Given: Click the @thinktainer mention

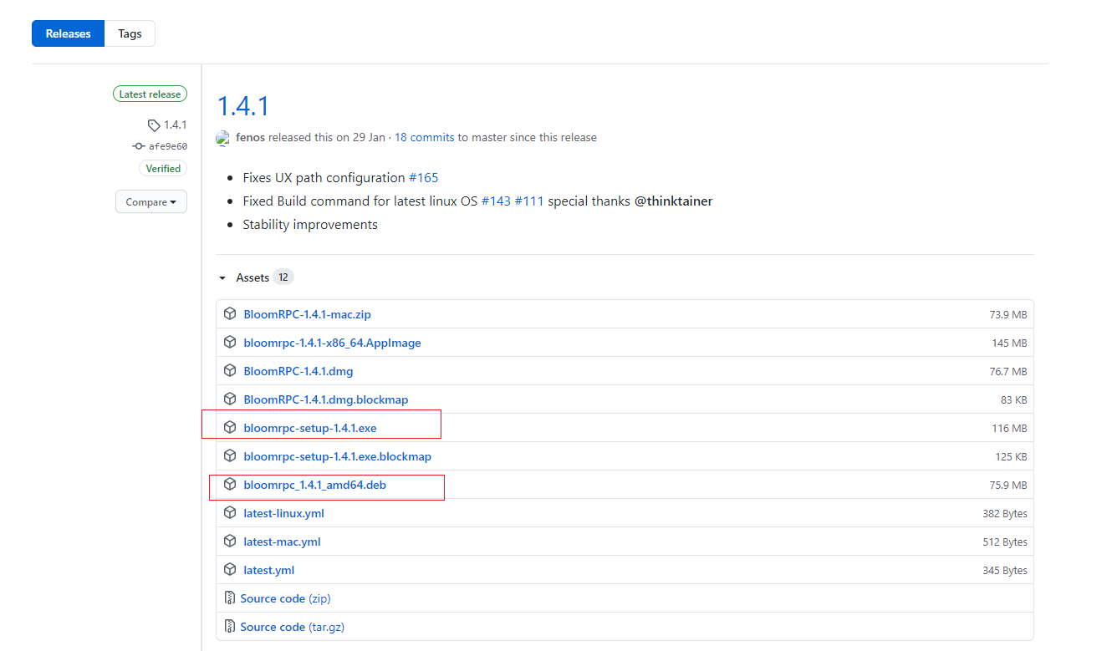Looking at the screenshot, I should tap(672, 201).
